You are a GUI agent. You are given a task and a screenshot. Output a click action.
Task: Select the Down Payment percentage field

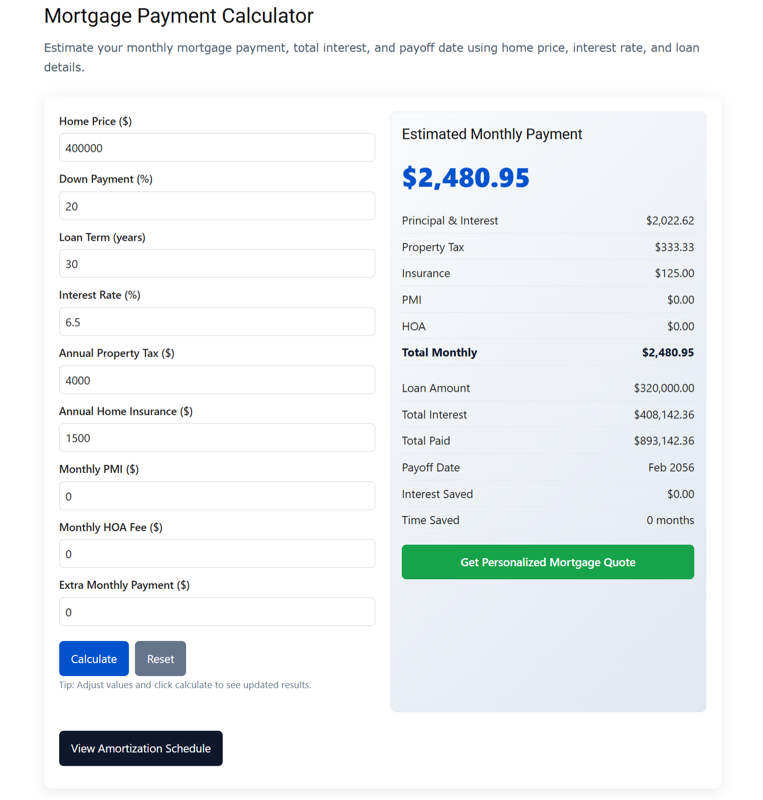click(217, 206)
